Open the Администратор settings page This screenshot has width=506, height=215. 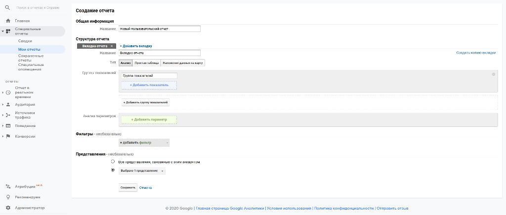click(30, 208)
